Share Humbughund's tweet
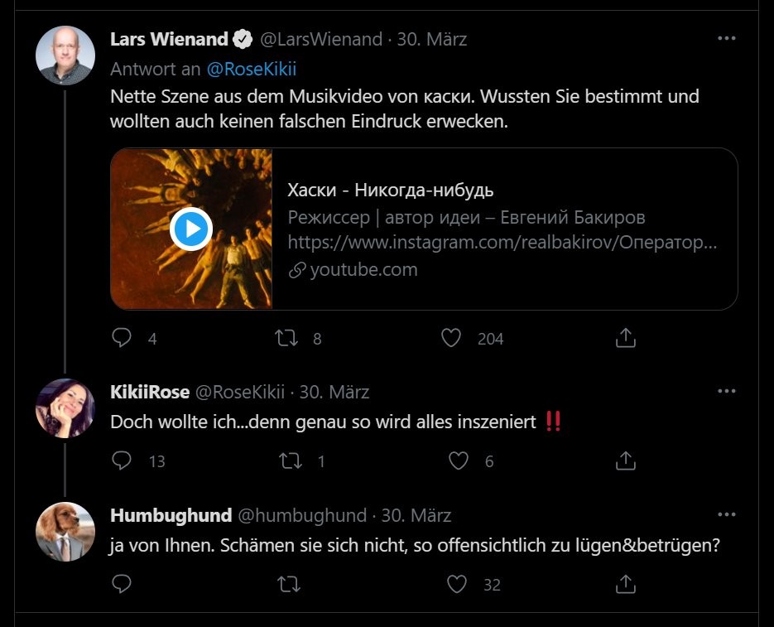Viewport: 774px width, 627px height. click(x=626, y=584)
